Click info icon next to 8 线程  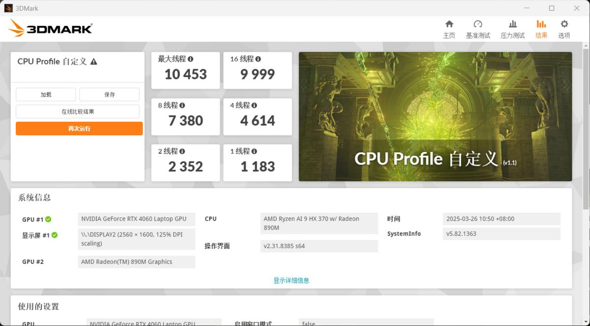tap(182, 105)
